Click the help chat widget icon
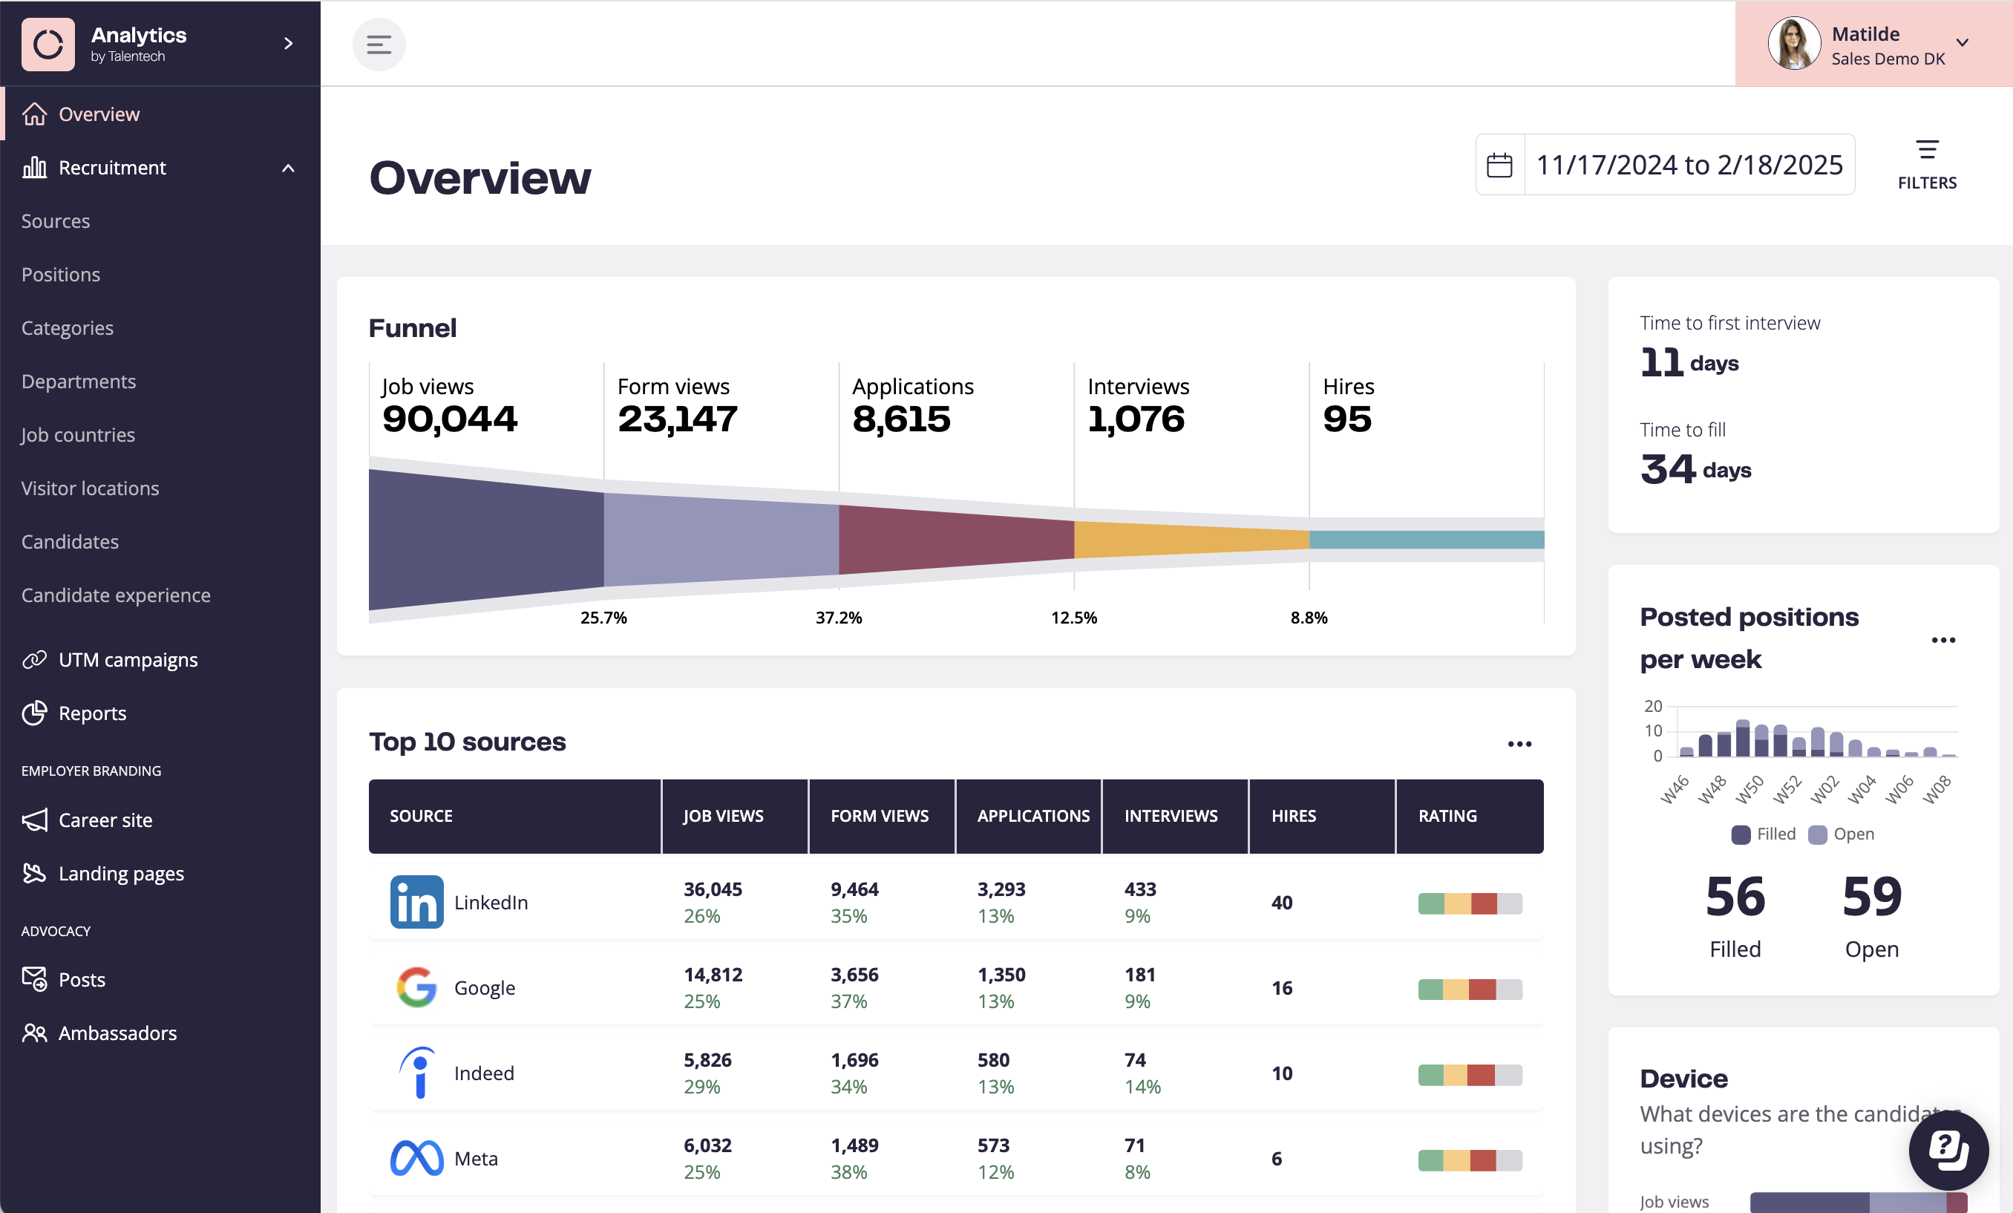2013x1213 pixels. (x=1948, y=1149)
